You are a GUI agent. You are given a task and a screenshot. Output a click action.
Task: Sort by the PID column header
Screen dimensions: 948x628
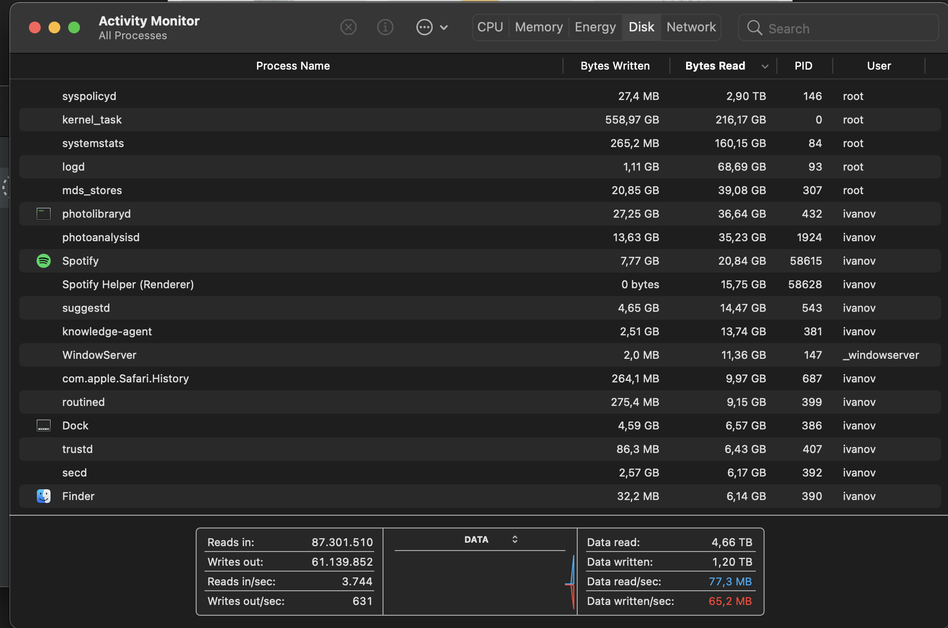803,66
